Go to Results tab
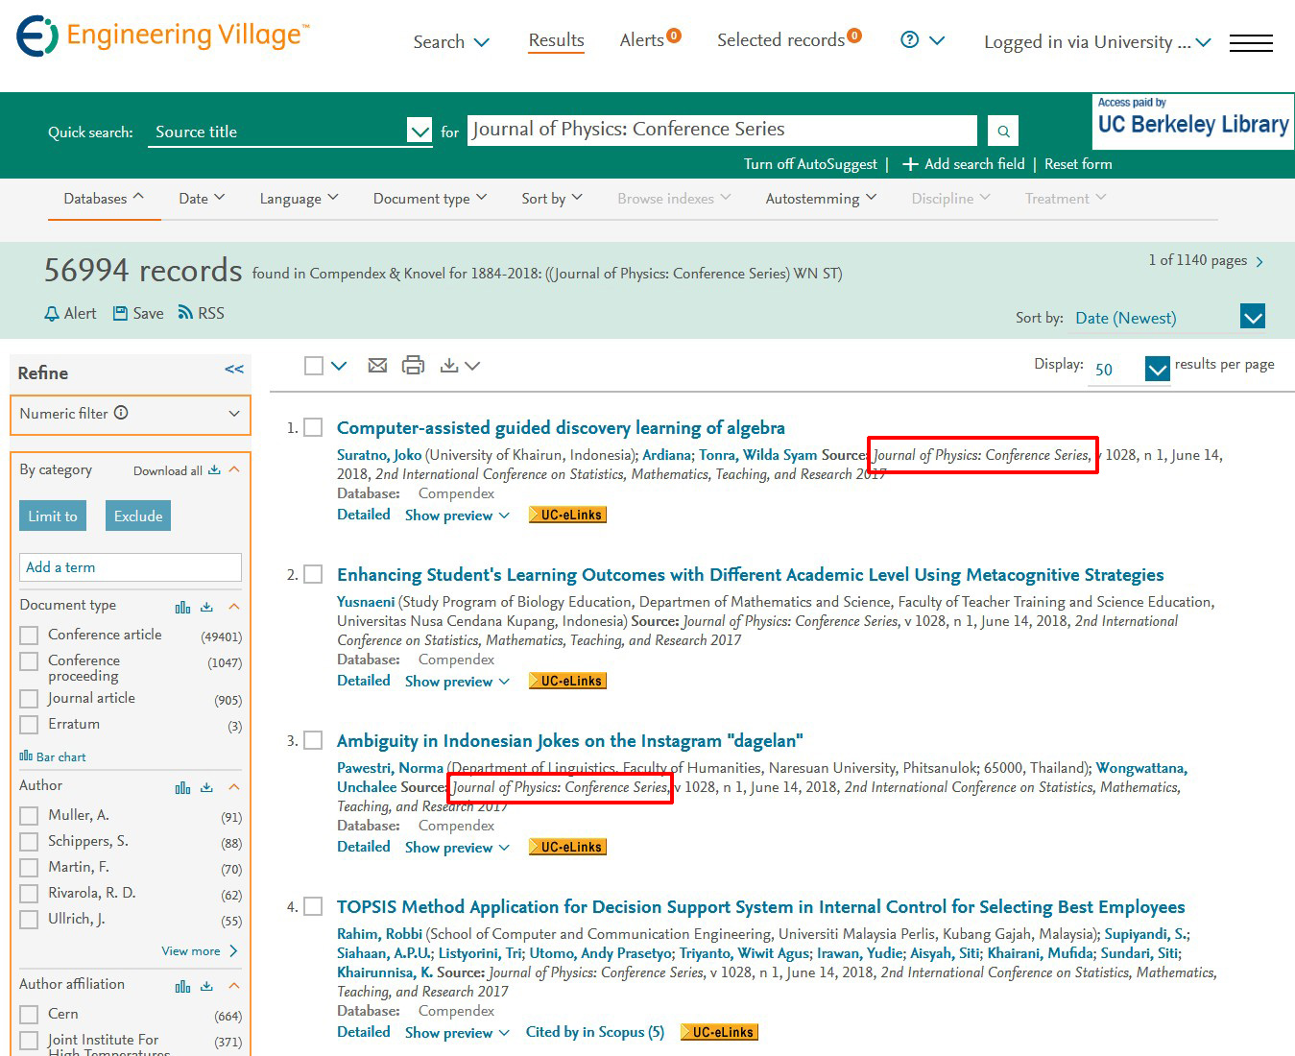This screenshot has width=1295, height=1056. click(x=556, y=40)
